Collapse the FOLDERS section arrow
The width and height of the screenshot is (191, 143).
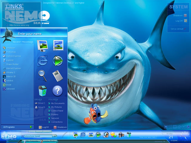click(x=56, y=101)
